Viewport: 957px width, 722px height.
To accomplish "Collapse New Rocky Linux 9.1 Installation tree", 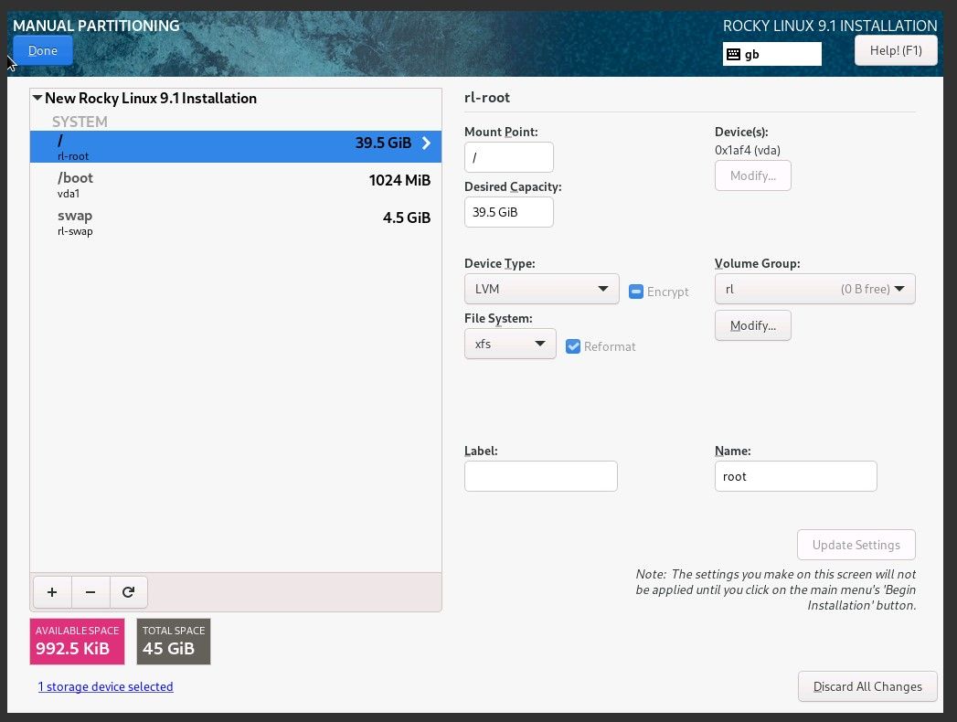I will 37,98.
